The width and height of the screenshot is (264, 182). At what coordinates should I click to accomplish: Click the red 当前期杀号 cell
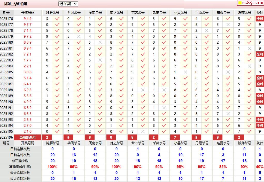tap(28, 137)
